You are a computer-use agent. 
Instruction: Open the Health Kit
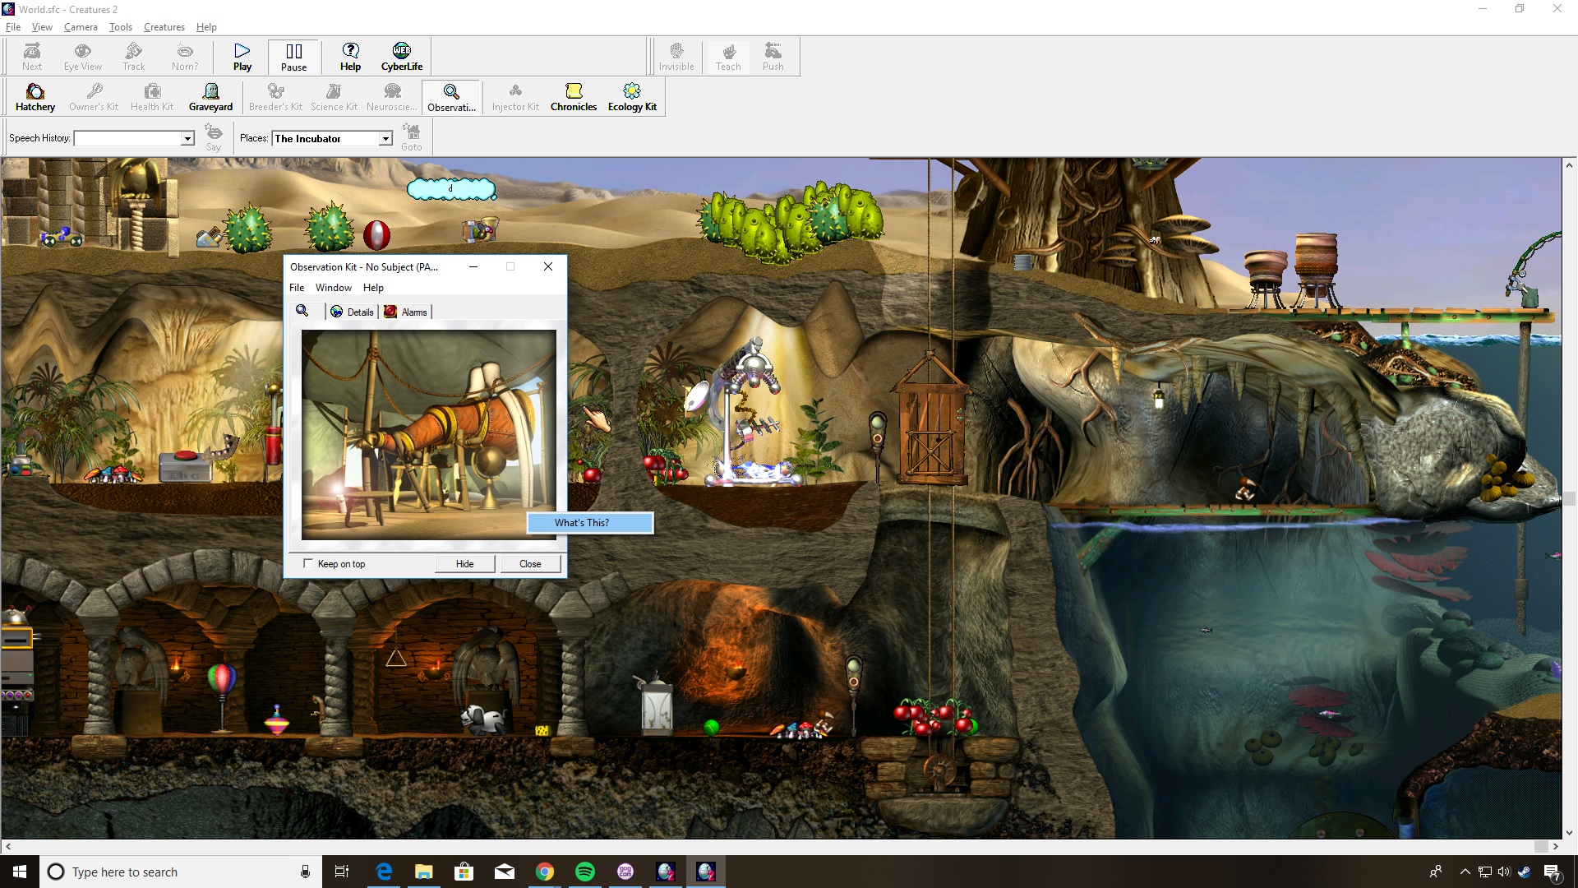[152, 97]
